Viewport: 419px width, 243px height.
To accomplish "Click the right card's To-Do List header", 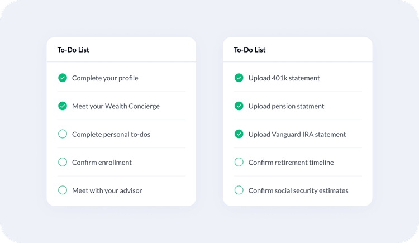I will click(x=249, y=50).
